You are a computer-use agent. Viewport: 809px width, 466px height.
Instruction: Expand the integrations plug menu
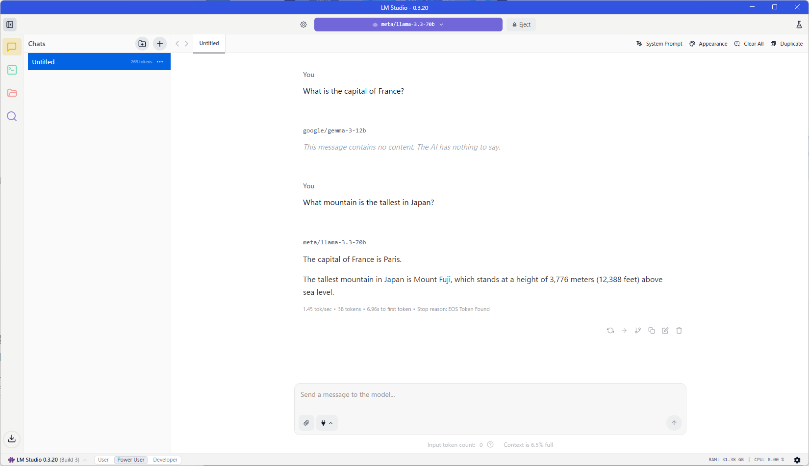coord(327,423)
